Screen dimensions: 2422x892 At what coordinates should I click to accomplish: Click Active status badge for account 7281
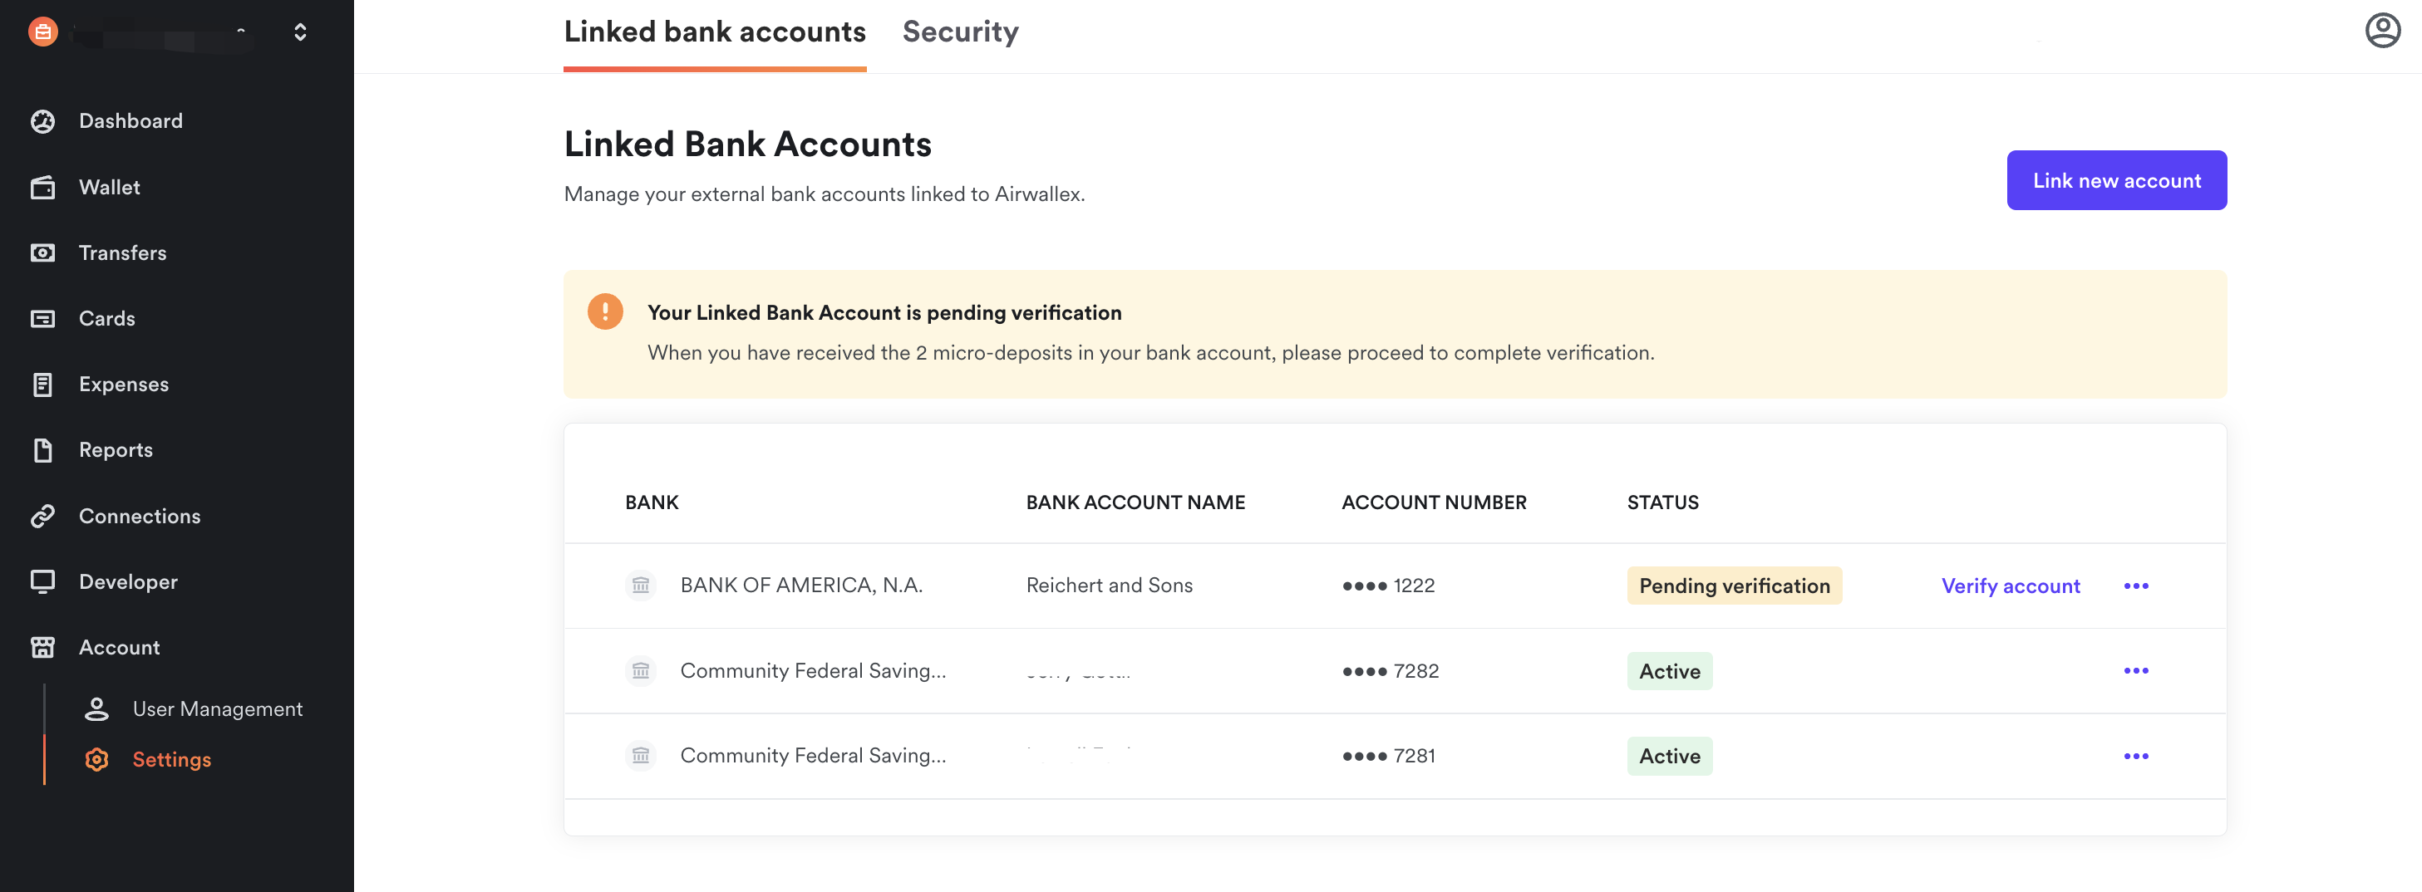(x=1669, y=756)
